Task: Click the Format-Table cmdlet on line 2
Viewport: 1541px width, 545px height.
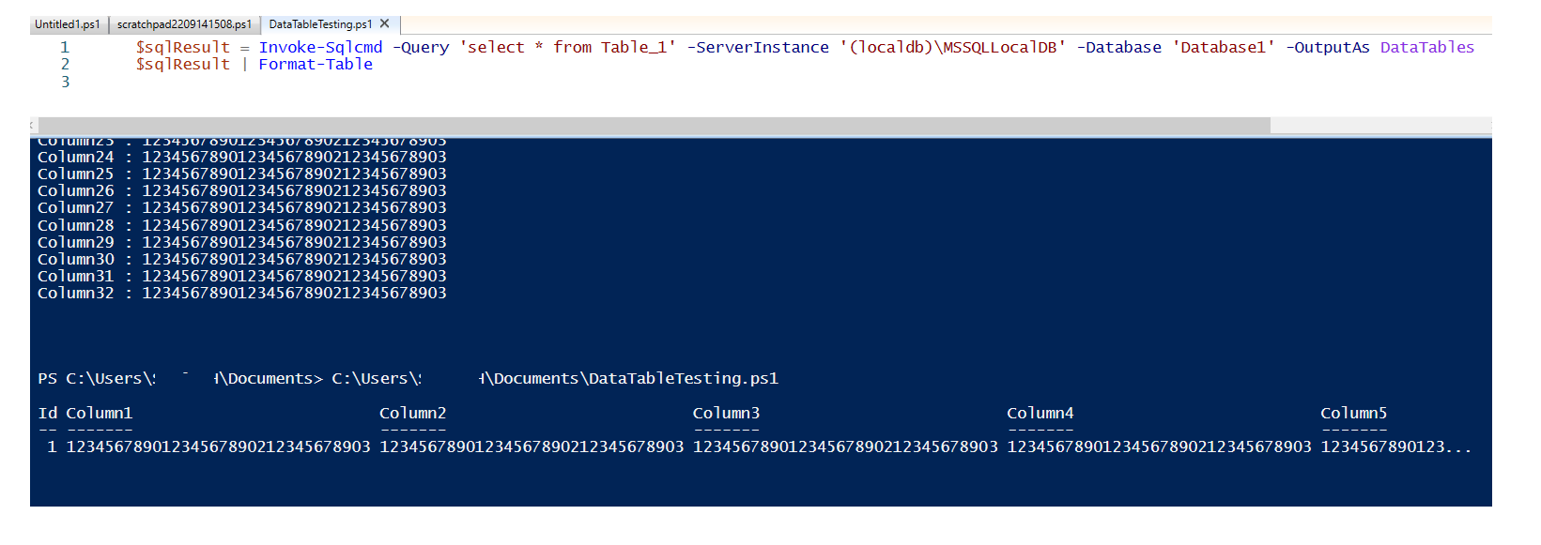Action: [316, 65]
